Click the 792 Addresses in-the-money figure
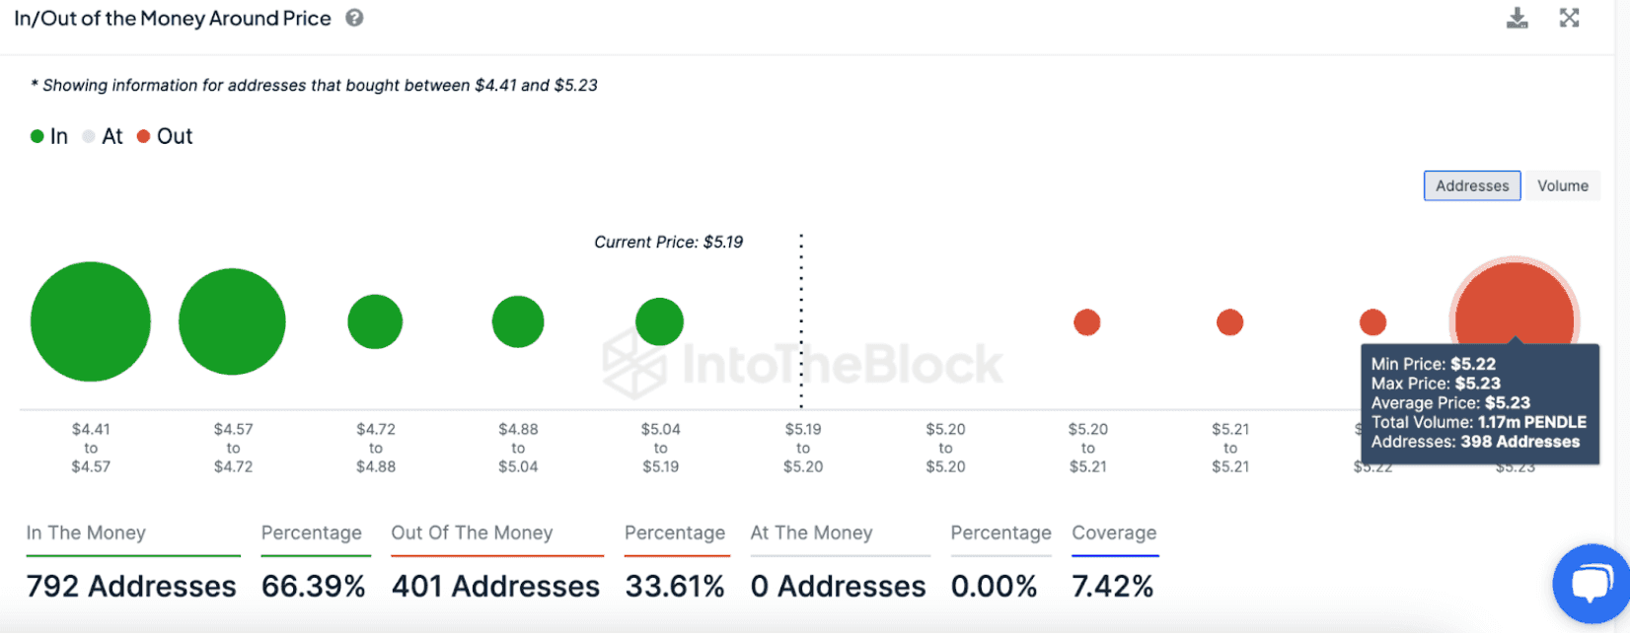The width and height of the screenshot is (1630, 637). [x=131, y=586]
